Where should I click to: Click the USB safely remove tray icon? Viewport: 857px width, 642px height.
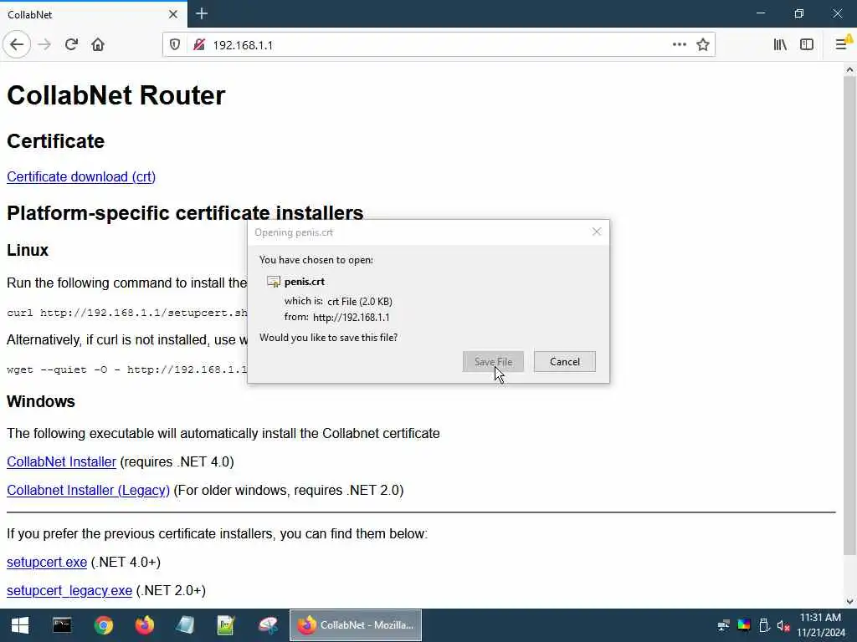click(764, 625)
